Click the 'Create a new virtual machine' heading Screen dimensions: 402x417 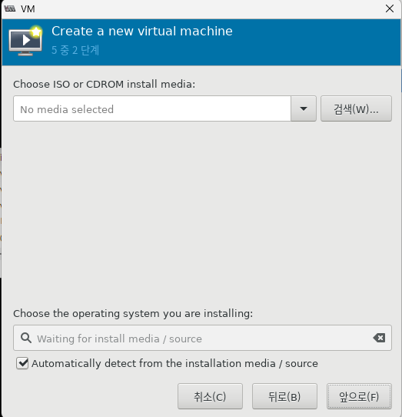tap(142, 31)
